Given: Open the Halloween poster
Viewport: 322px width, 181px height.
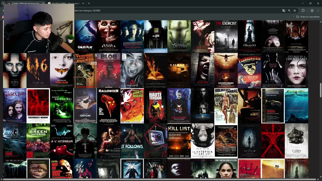Looking at the screenshot, I should pyautogui.click(x=109, y=106).
